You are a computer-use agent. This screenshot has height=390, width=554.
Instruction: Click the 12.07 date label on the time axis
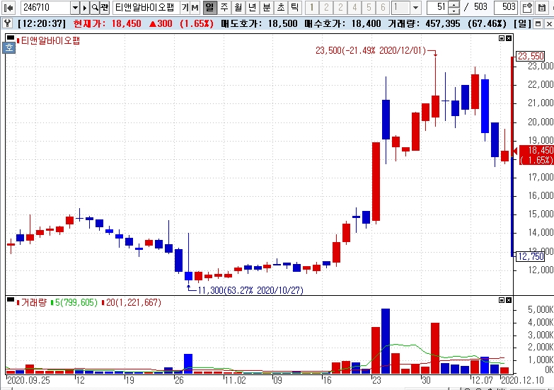483,381
